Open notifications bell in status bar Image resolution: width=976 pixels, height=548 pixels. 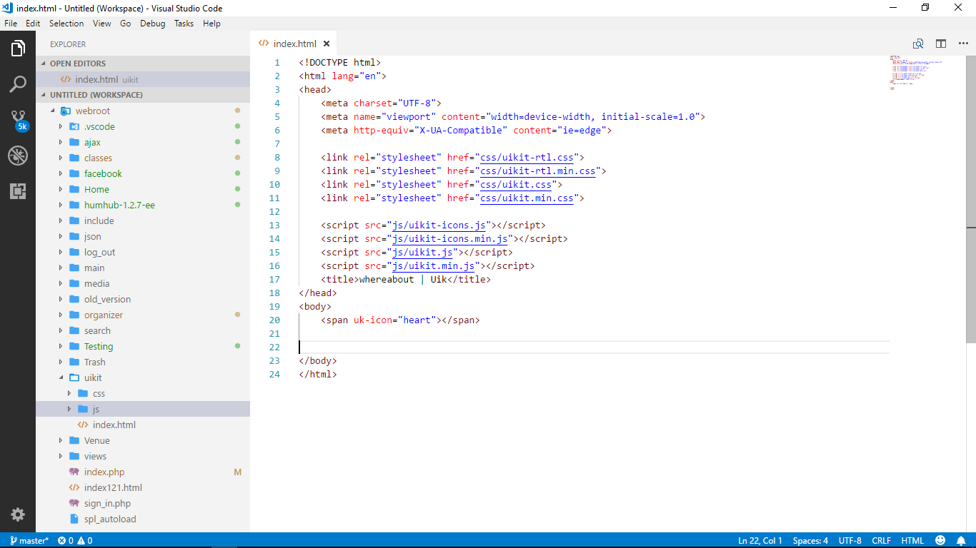click(x=962, y=540)
